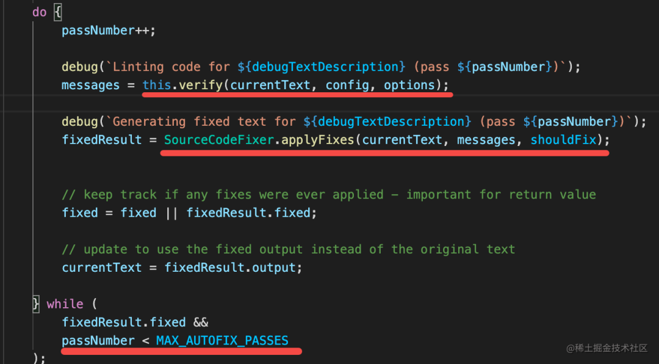Click the options argument in verify call
The image size is (659, 364).
pos(409,86)
